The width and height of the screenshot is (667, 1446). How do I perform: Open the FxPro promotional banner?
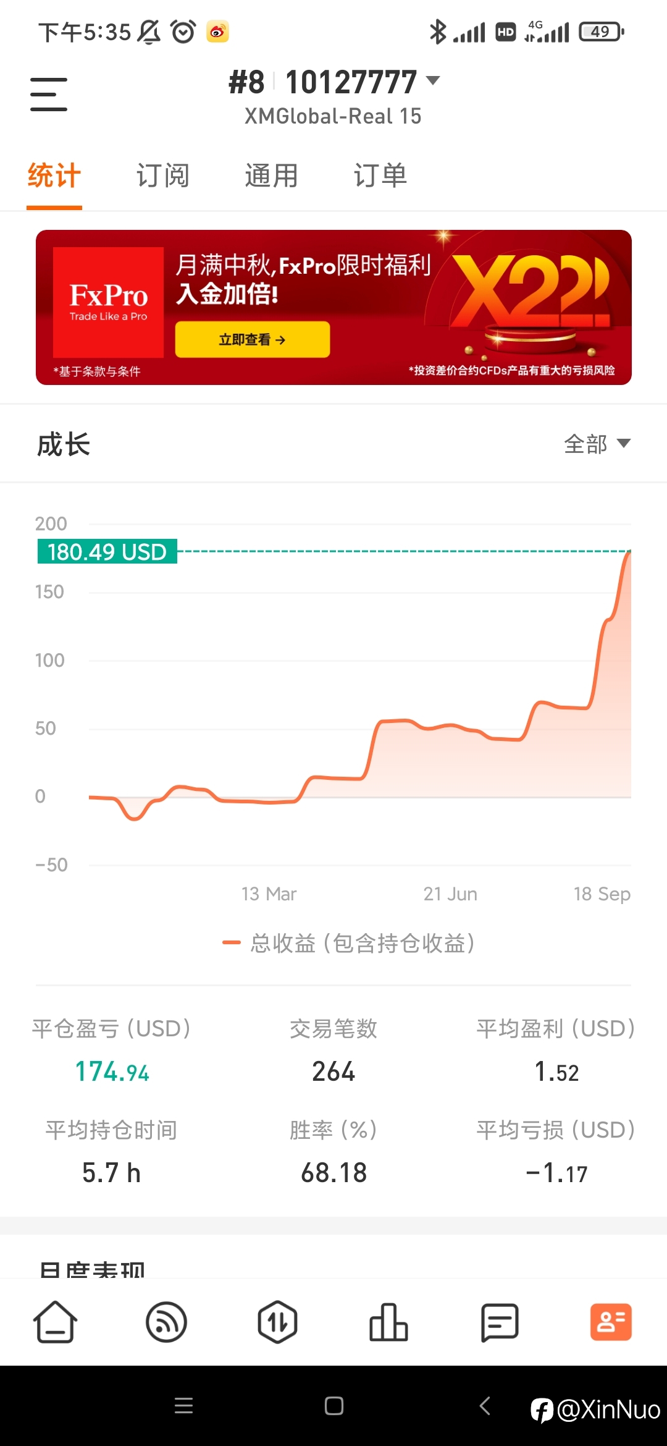[x=333, y=307]
